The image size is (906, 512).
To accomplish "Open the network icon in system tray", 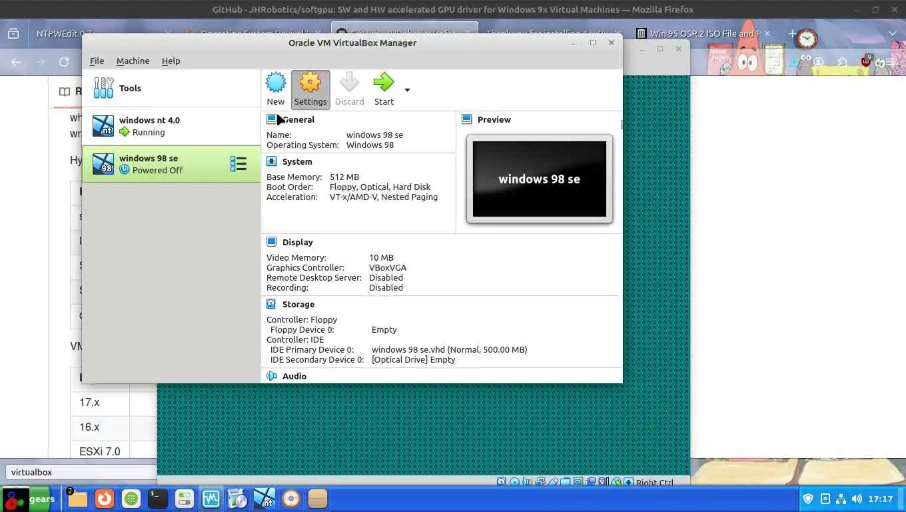I will tap(841, 499).
